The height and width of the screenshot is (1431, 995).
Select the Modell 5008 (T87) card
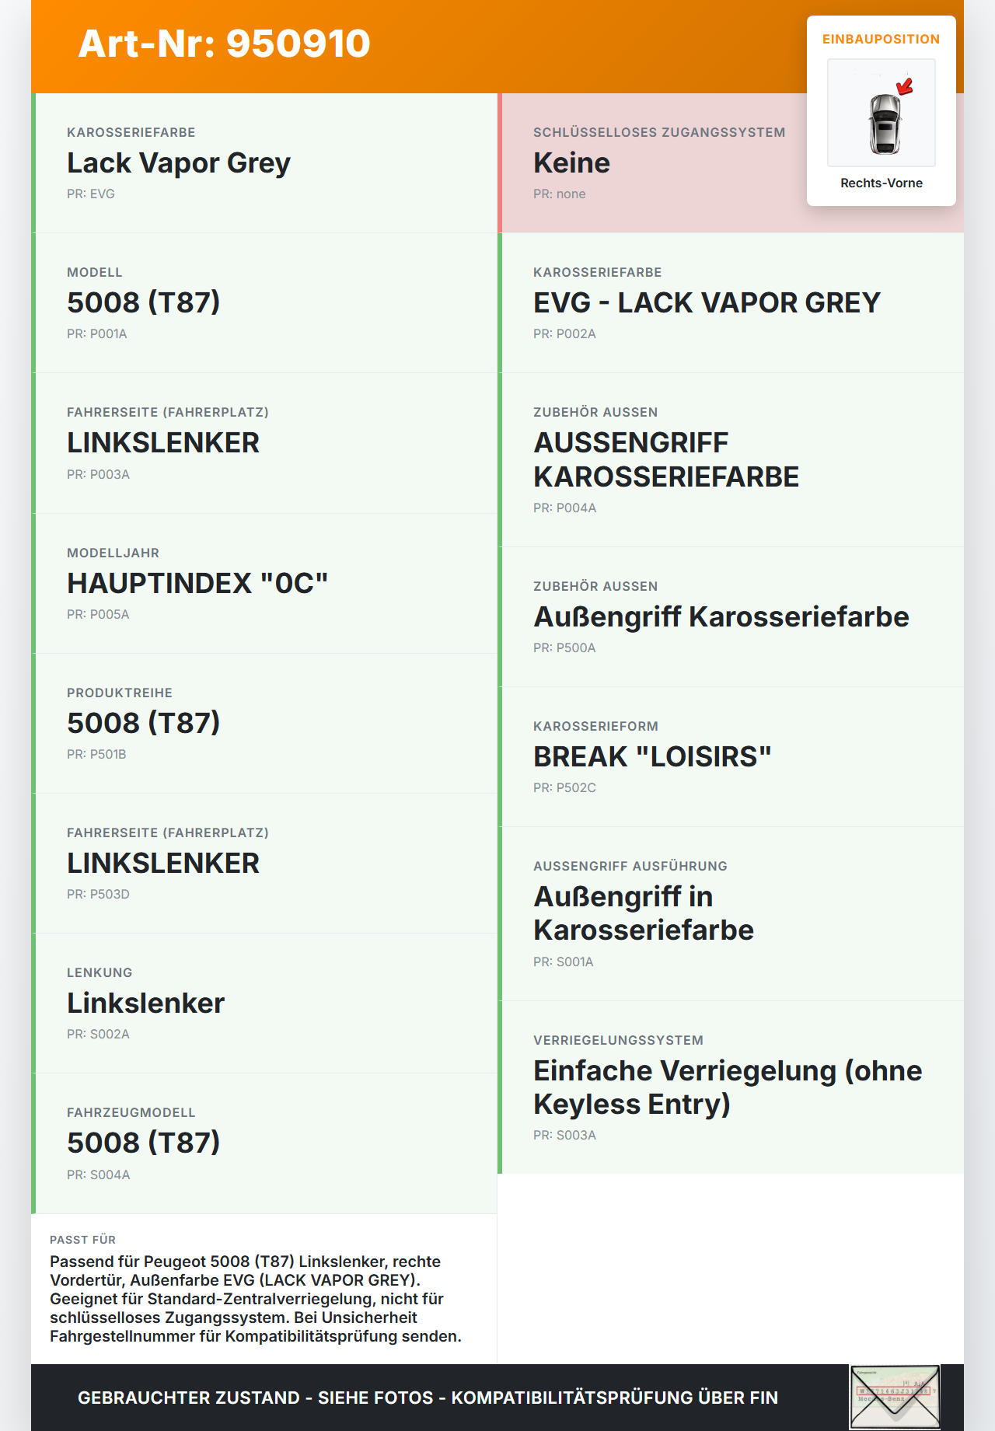[264, 303]
